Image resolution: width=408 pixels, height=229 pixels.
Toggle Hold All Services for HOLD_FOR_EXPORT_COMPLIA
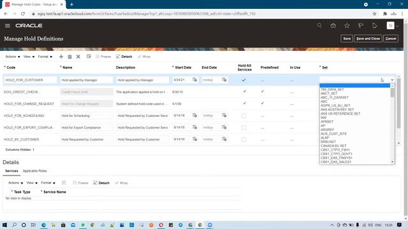point(244,127)
